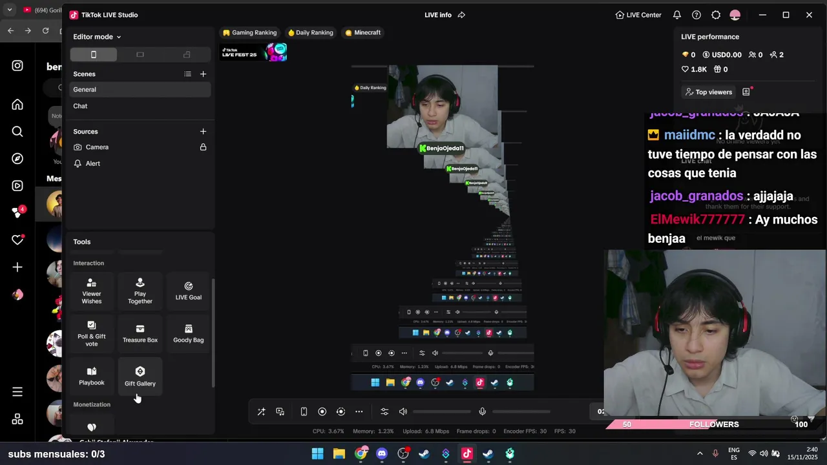Add a new source with plus icon
Screen dimensions: 827x465
(203, 132)
